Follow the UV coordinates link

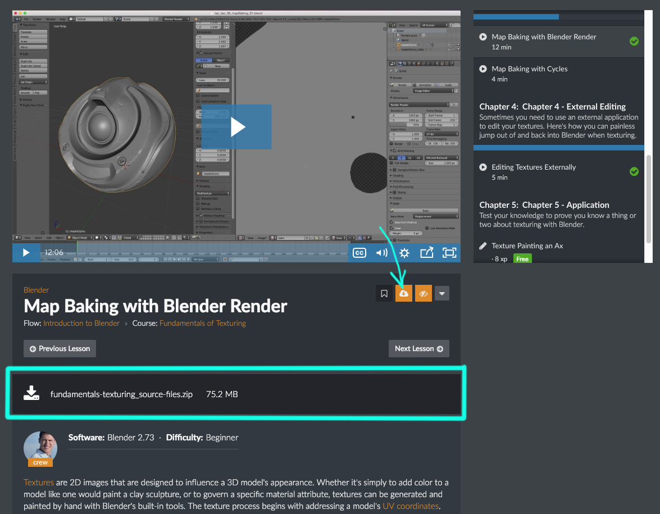coord(411,506)
